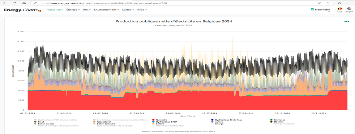Screen dimensions: 355x134
Task: Click the browser back arrow
Action: [5, 3]
